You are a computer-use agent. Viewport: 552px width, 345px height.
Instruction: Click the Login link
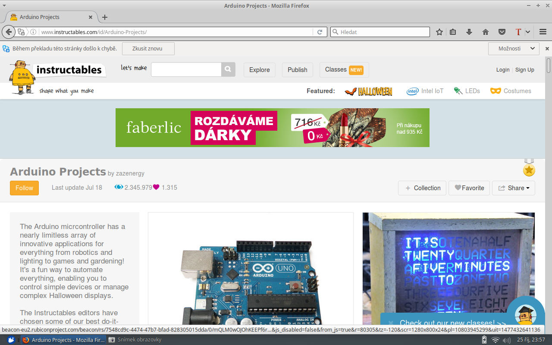click(x=503, y=70)
